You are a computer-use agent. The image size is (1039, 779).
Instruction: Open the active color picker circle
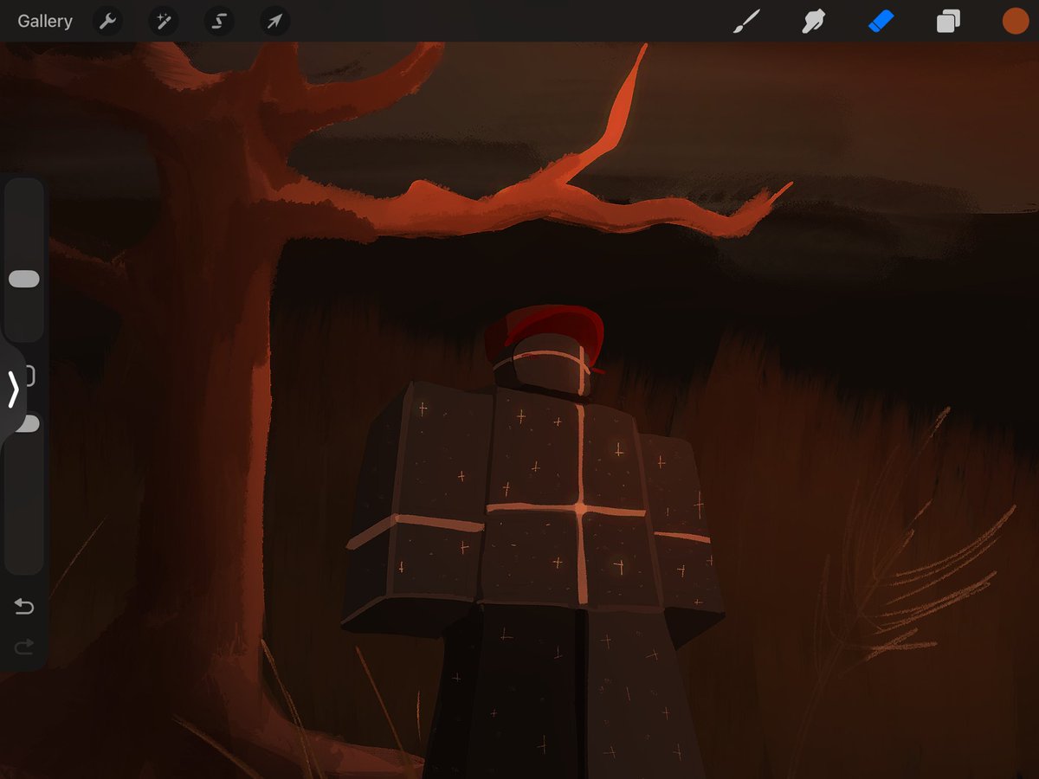(1015, 21)
